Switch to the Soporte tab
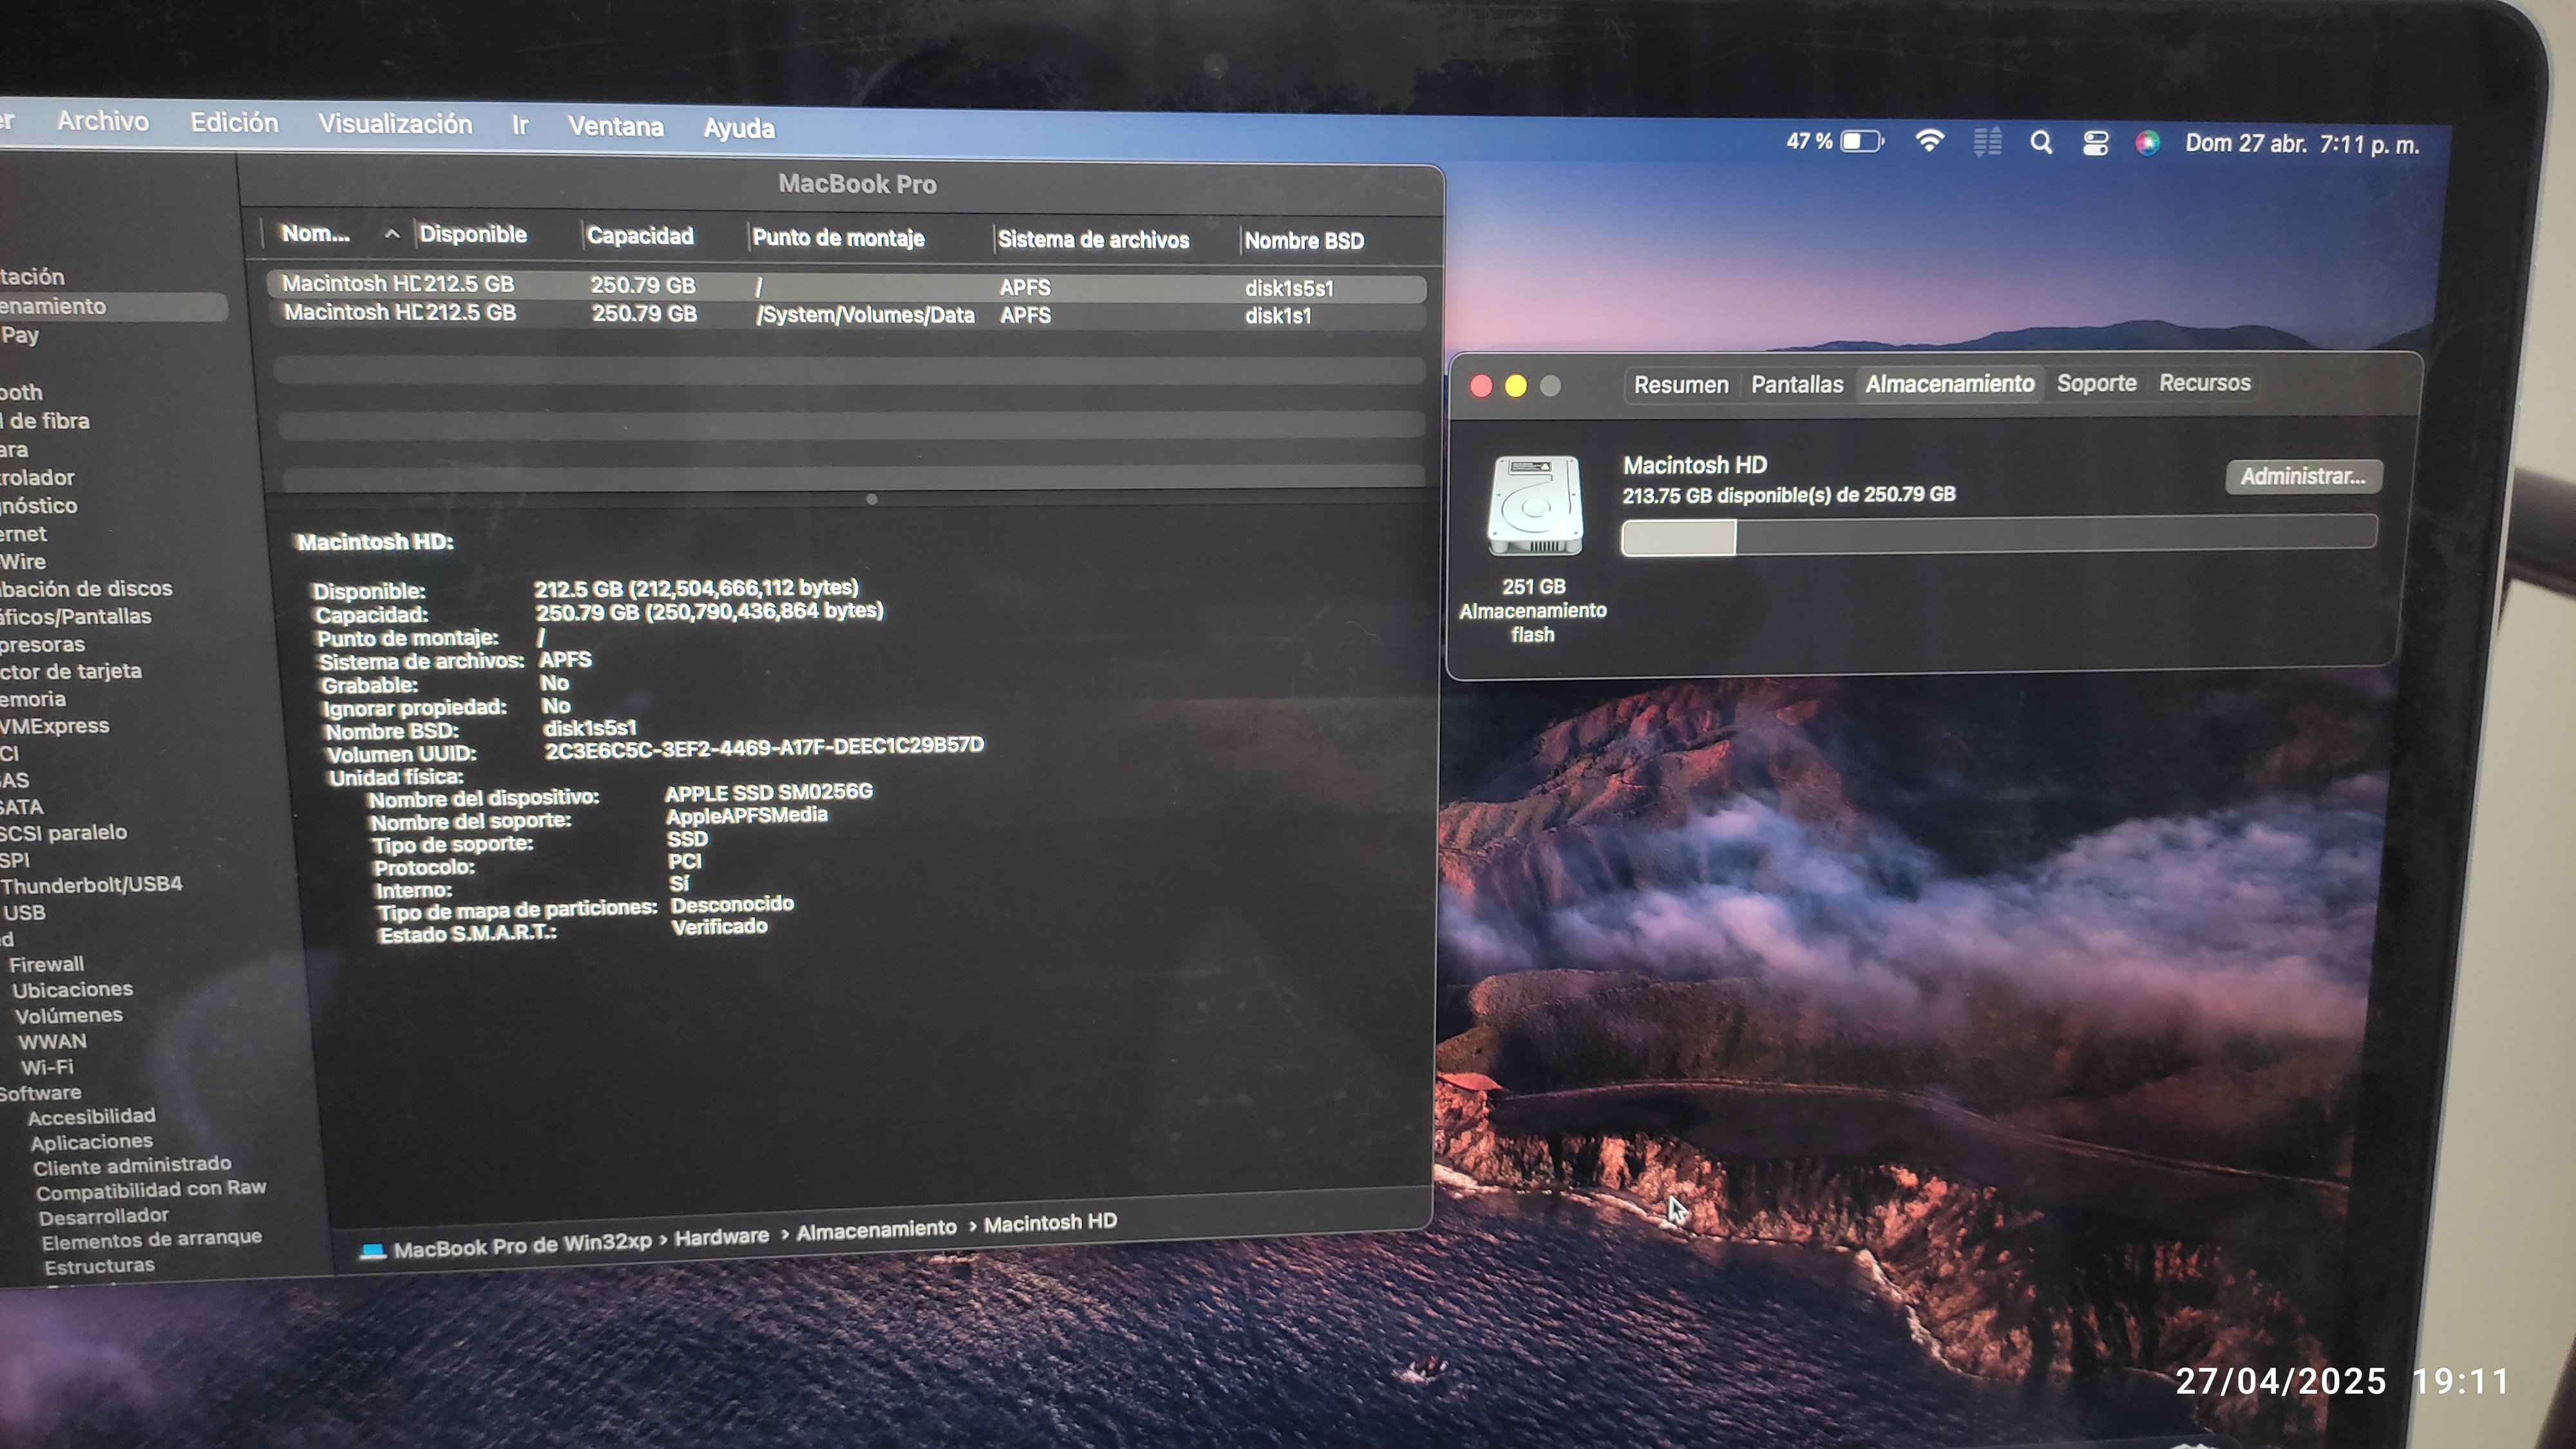This screenshot has height=1449, width=2576. click(2096, 383)
